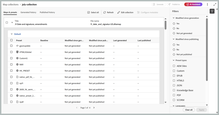Image resolution: width=219 pixels, height=115 pixels.
Task: Click Apply filters button
Action: tap(201, 110)
